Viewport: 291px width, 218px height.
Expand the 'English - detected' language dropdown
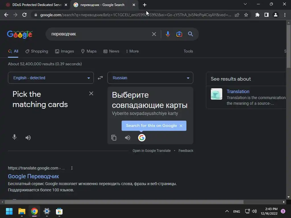pos(51,78)
